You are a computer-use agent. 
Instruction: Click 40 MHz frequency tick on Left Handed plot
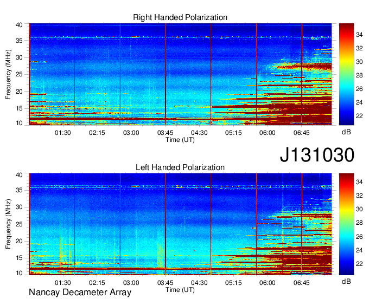click(19, 175)
